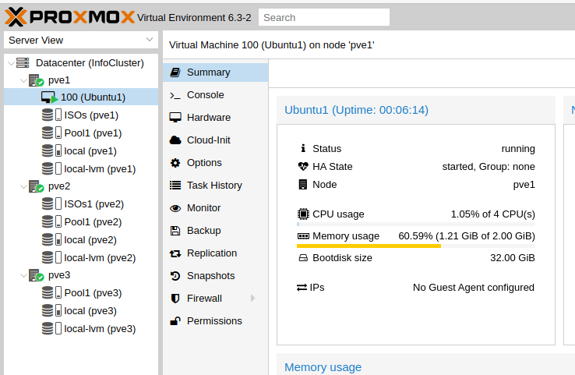Image resolution: width=575 pixels, height=375 pixels.
Task: Click the local (pve1) storage icon
Action: [x=51, y=150]
